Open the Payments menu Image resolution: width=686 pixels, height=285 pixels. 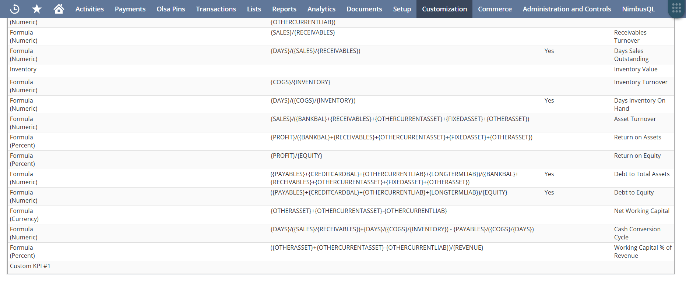[130, 9]
